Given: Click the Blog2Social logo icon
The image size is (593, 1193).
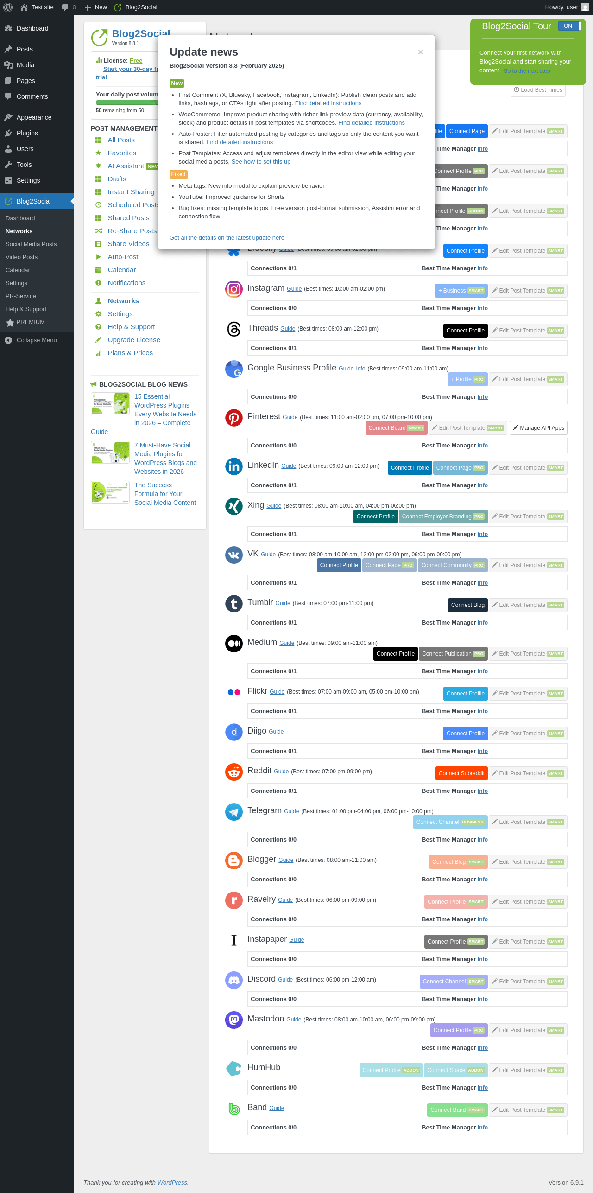Looking at the screenshot, I should click(99, 38).
